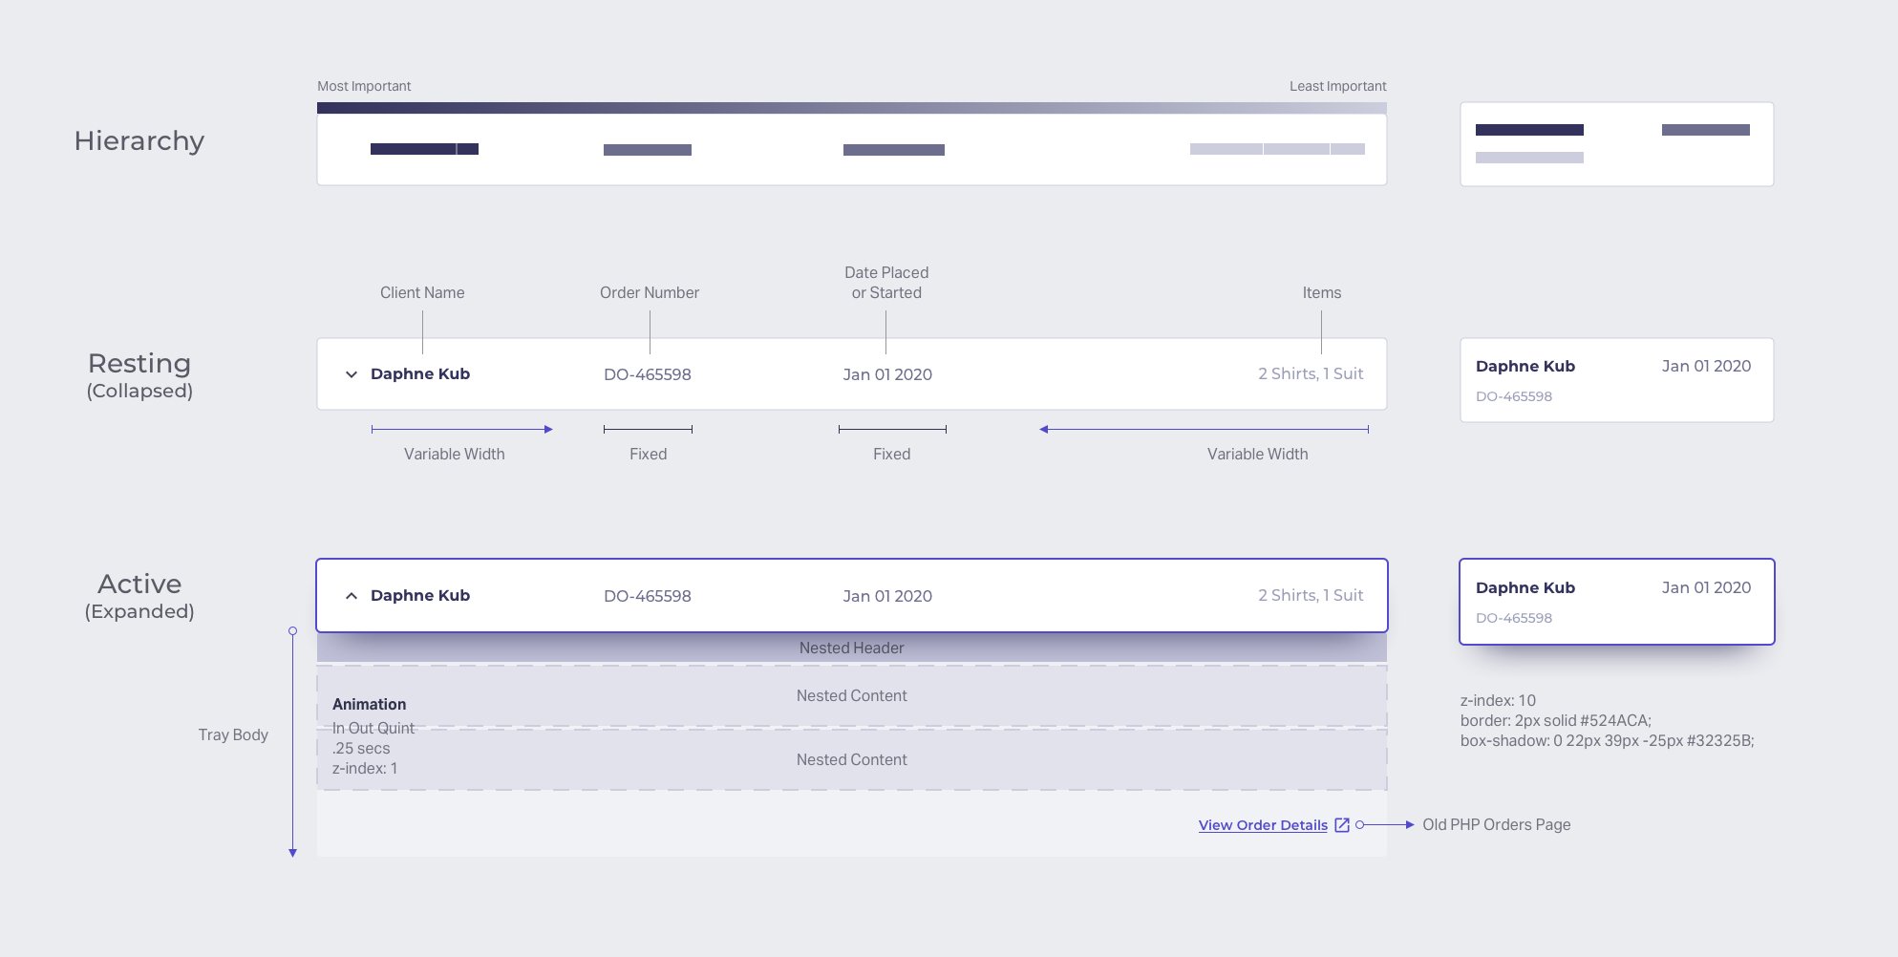Click Jan 01 2020 in resting compact card
The image size is (1898, 957).
(x=1706, y=366)
